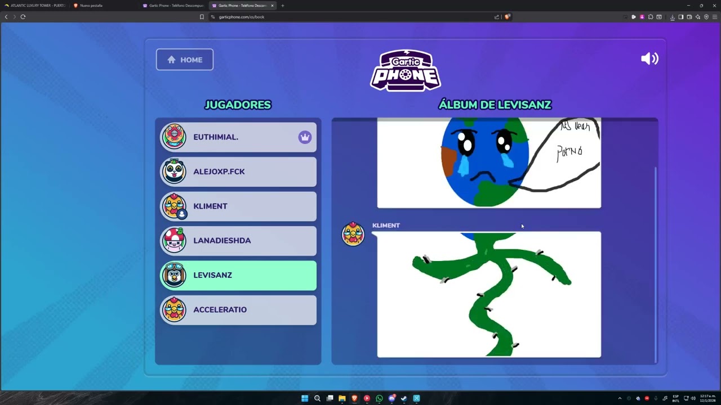The height and width of the screenshot is (405, 721).
Task: Click the crown badge next to EUTHIMIAL.
Action: coord(305,137)
